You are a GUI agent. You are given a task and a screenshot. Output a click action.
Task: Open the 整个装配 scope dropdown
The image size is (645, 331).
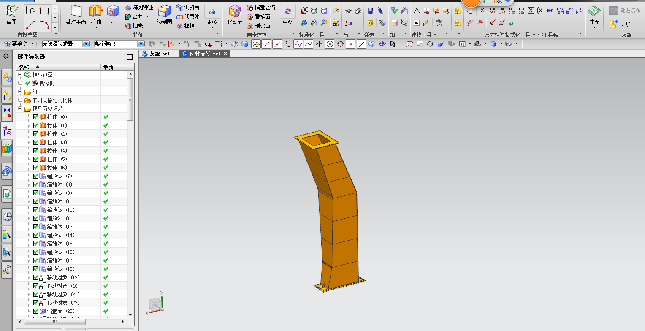pos(141,44)
